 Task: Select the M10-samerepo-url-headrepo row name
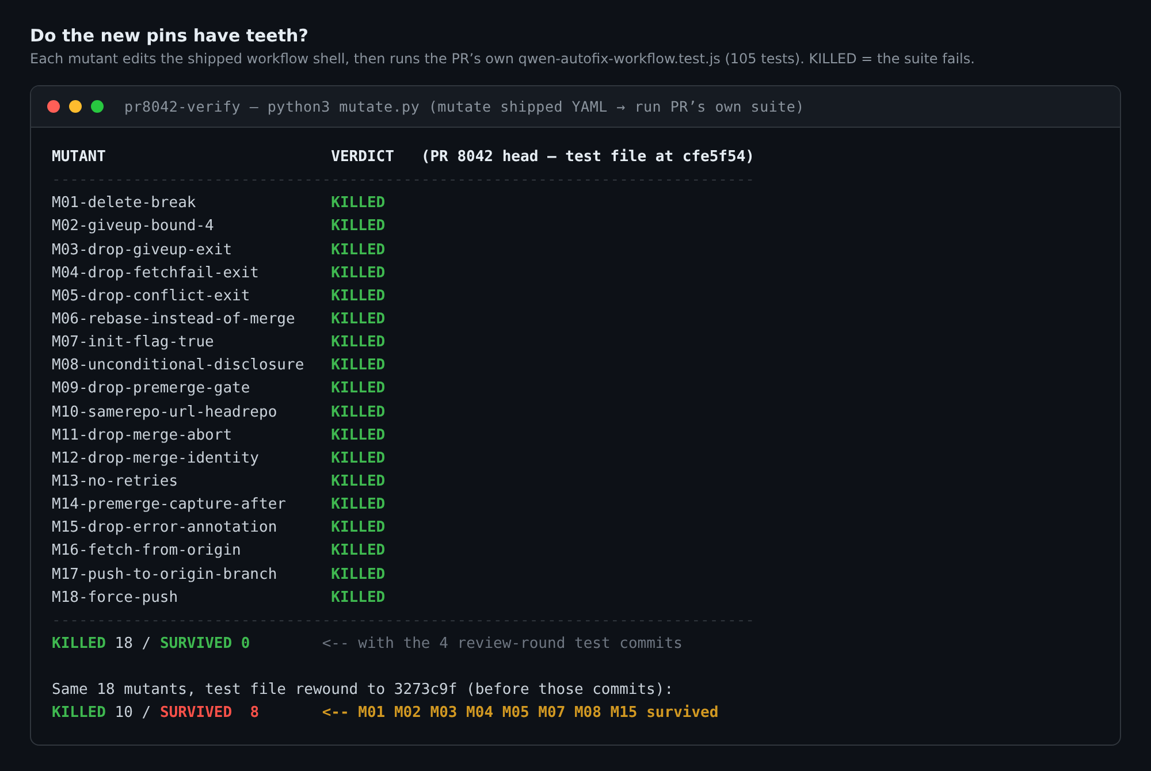click(165, 411)
